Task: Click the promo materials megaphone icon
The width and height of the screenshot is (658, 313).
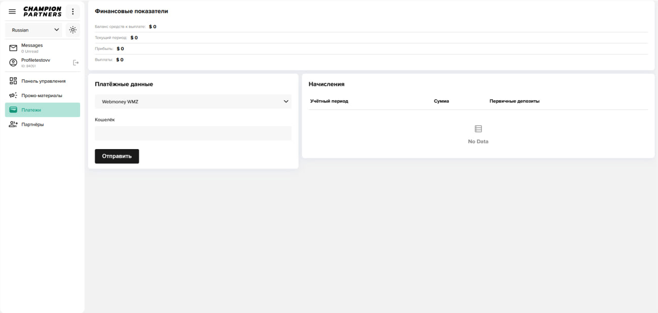Action: point(13,96)
